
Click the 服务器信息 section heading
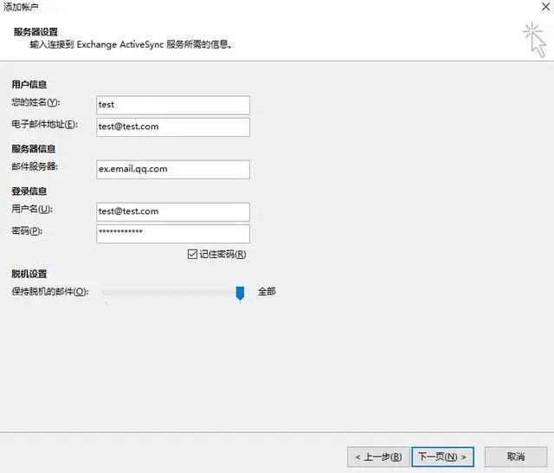click(x=34, y=149)
